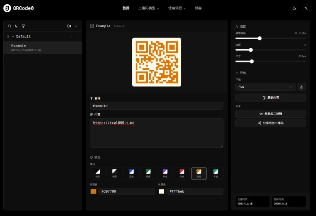This screenshot has height=216, width=316.
Task: Select the black and white classic preset
Action: (98, 173)
